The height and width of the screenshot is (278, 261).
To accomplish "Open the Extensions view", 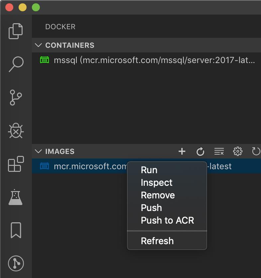I will click(x=16, y=164).
